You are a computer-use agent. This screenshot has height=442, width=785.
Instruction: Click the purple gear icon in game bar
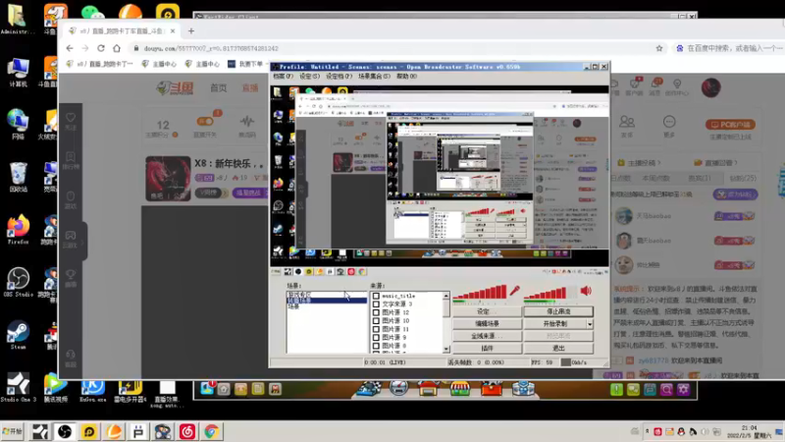(683, 389)
